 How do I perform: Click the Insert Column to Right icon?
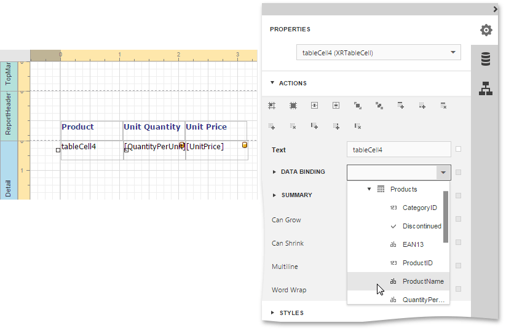tap(336, 126)
